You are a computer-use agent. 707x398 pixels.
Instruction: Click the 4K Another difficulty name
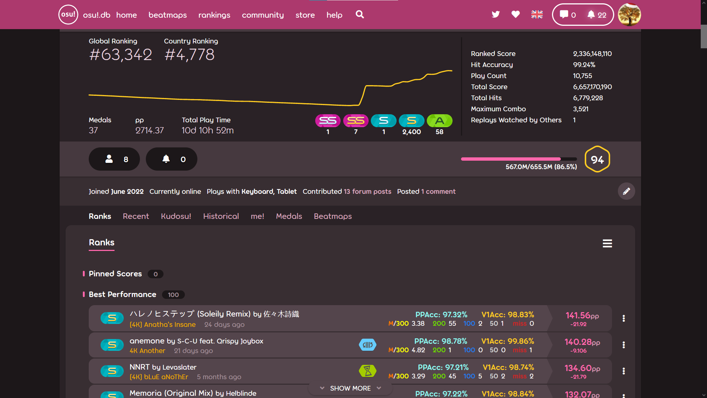[147, 351]
